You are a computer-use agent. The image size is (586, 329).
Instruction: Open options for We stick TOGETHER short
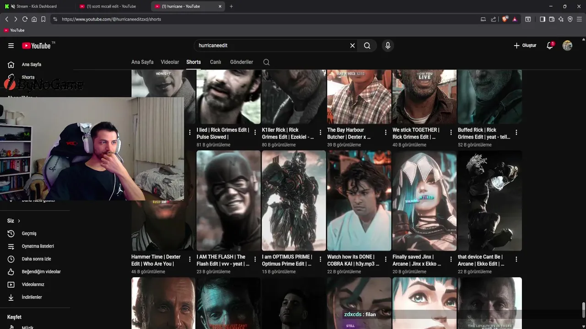(x=451, y=133)
